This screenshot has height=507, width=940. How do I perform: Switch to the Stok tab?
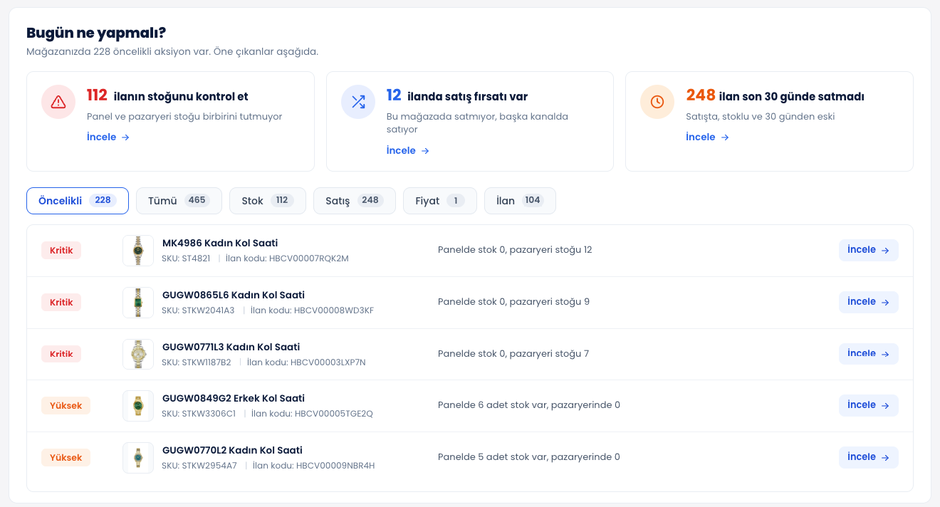(x=268, y=201)
